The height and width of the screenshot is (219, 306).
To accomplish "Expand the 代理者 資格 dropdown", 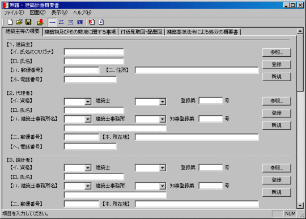I will tap(88, 102).
